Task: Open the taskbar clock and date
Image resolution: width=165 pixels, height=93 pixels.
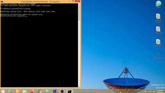Action: tap(160, 91)
